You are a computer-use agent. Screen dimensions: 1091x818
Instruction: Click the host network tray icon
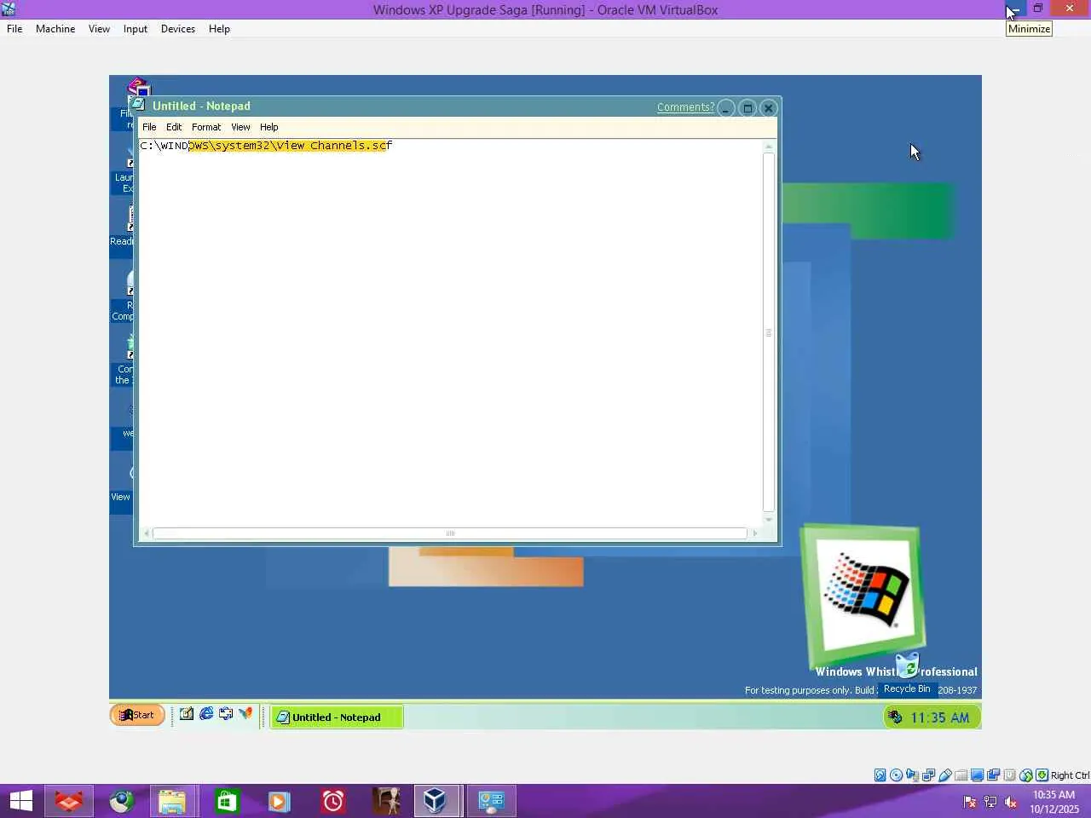coord(990,802)
